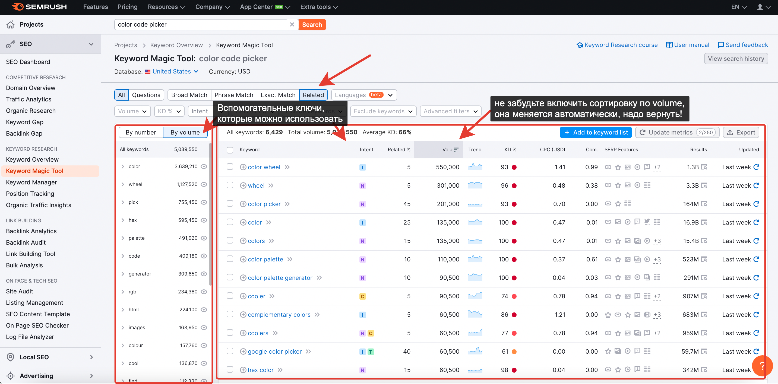Click the orange help question mark bubble
778x384 pixels.
762,366
